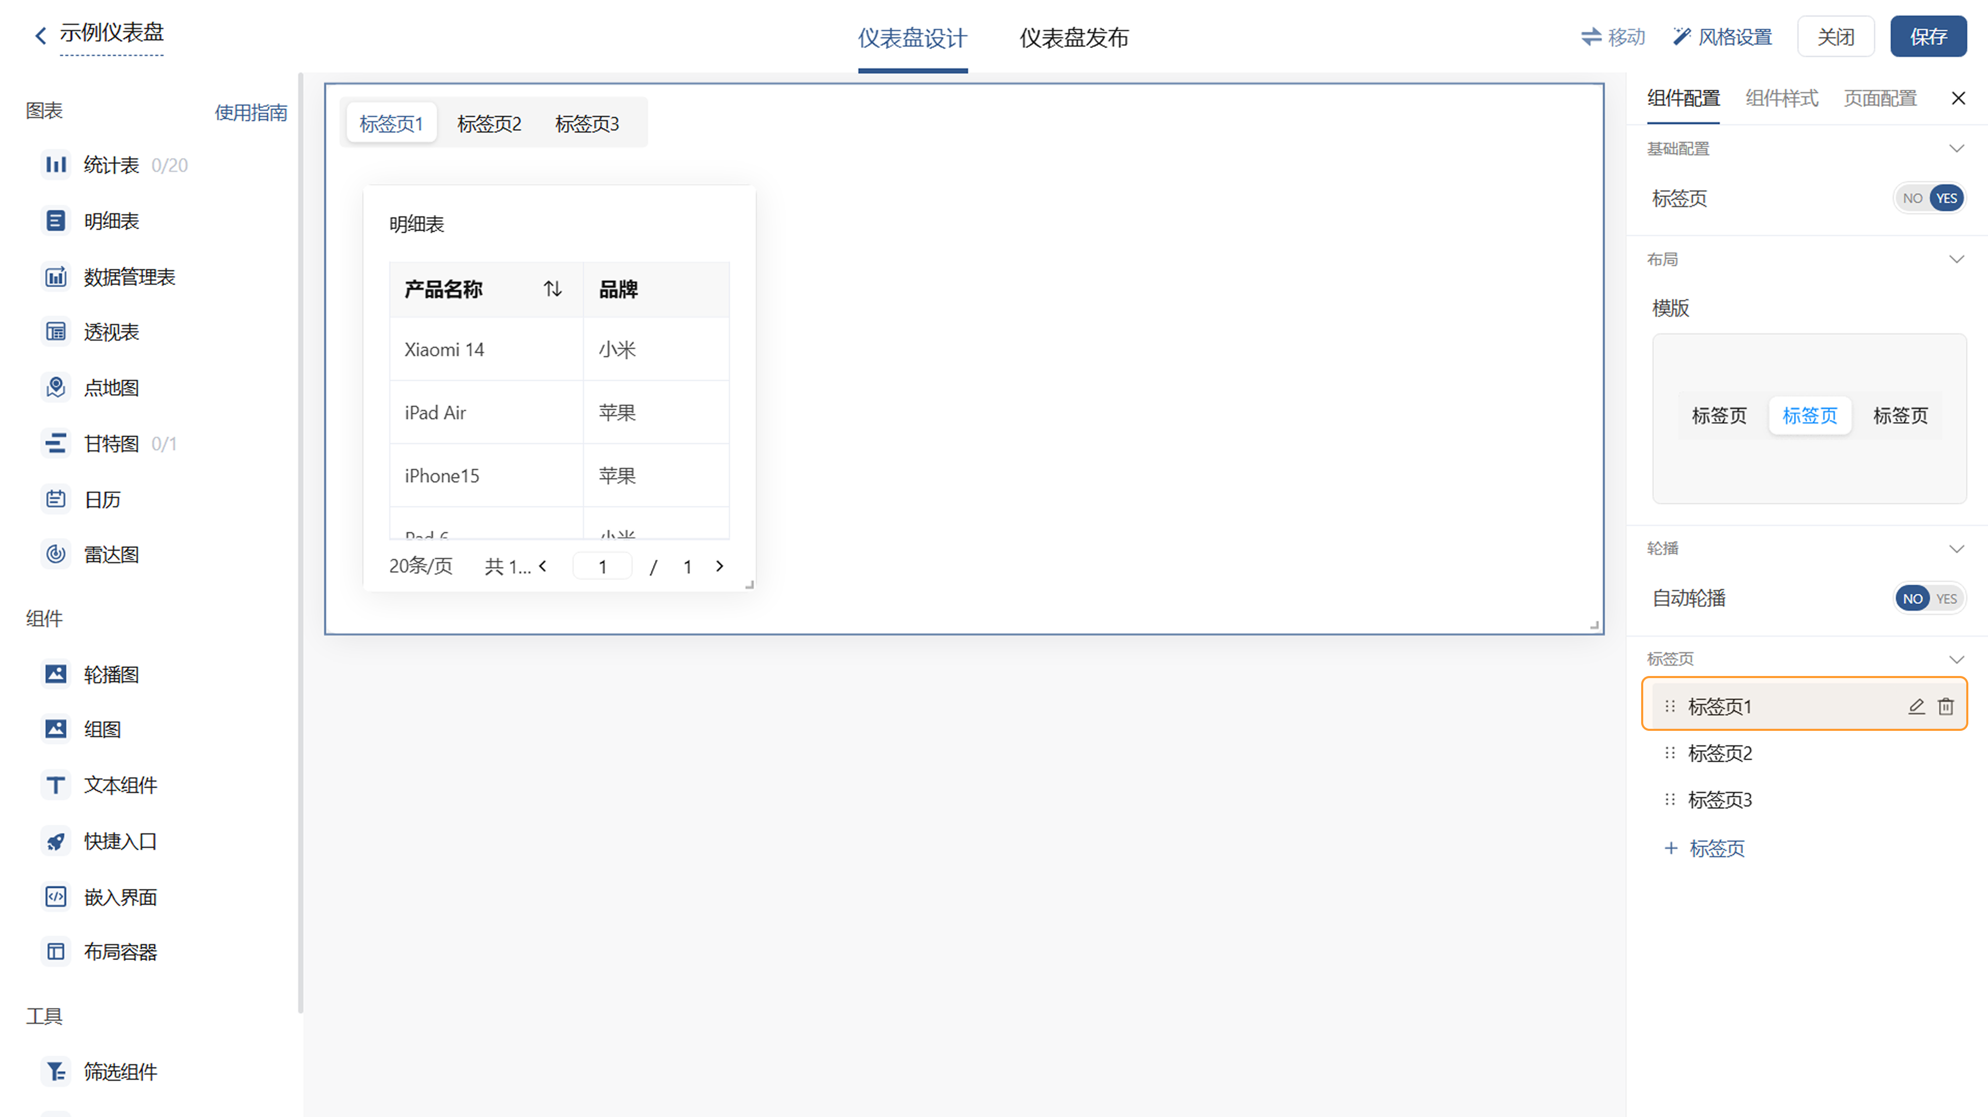Click the drag handle of 标签页2

[x=1670, y=753]
